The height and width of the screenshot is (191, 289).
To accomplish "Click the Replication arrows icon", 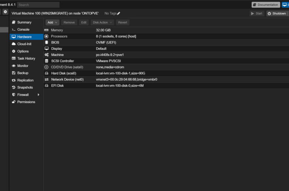I will pos(14,80).
